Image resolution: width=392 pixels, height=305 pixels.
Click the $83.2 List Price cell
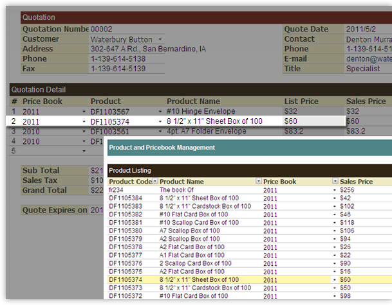(x=294, y=131)
